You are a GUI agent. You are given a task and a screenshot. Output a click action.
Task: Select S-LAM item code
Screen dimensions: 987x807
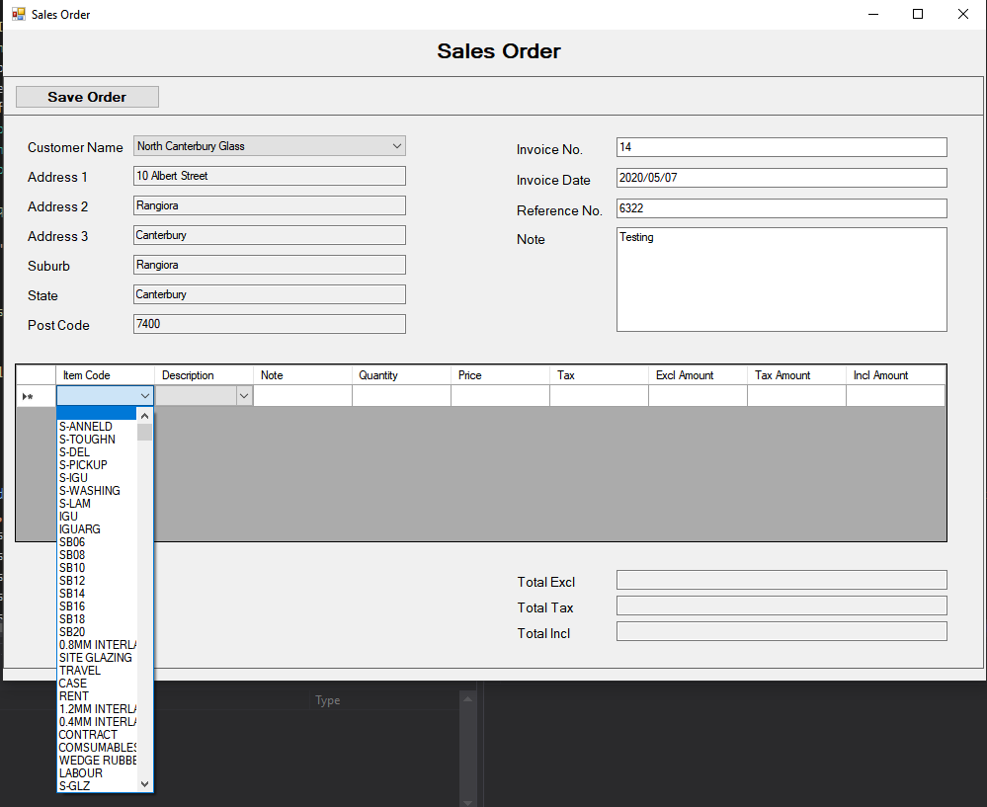tap(98, 504)
